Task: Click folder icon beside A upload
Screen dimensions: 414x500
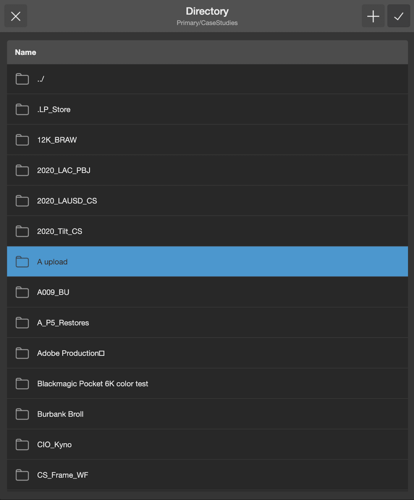Action: pos(22,262)
